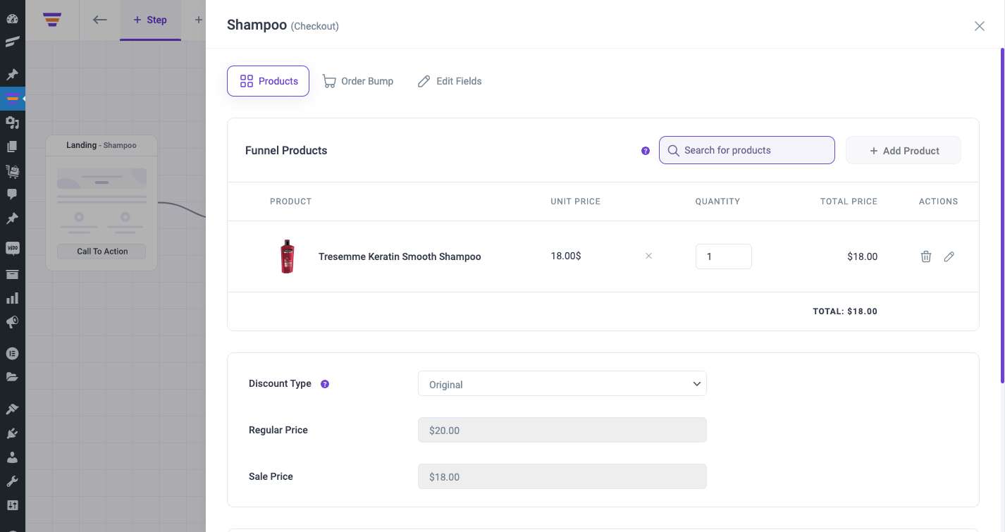Click the TOTAL: $18.00 summary text
Screen dimensions: 1005x532
coord(845,311)
